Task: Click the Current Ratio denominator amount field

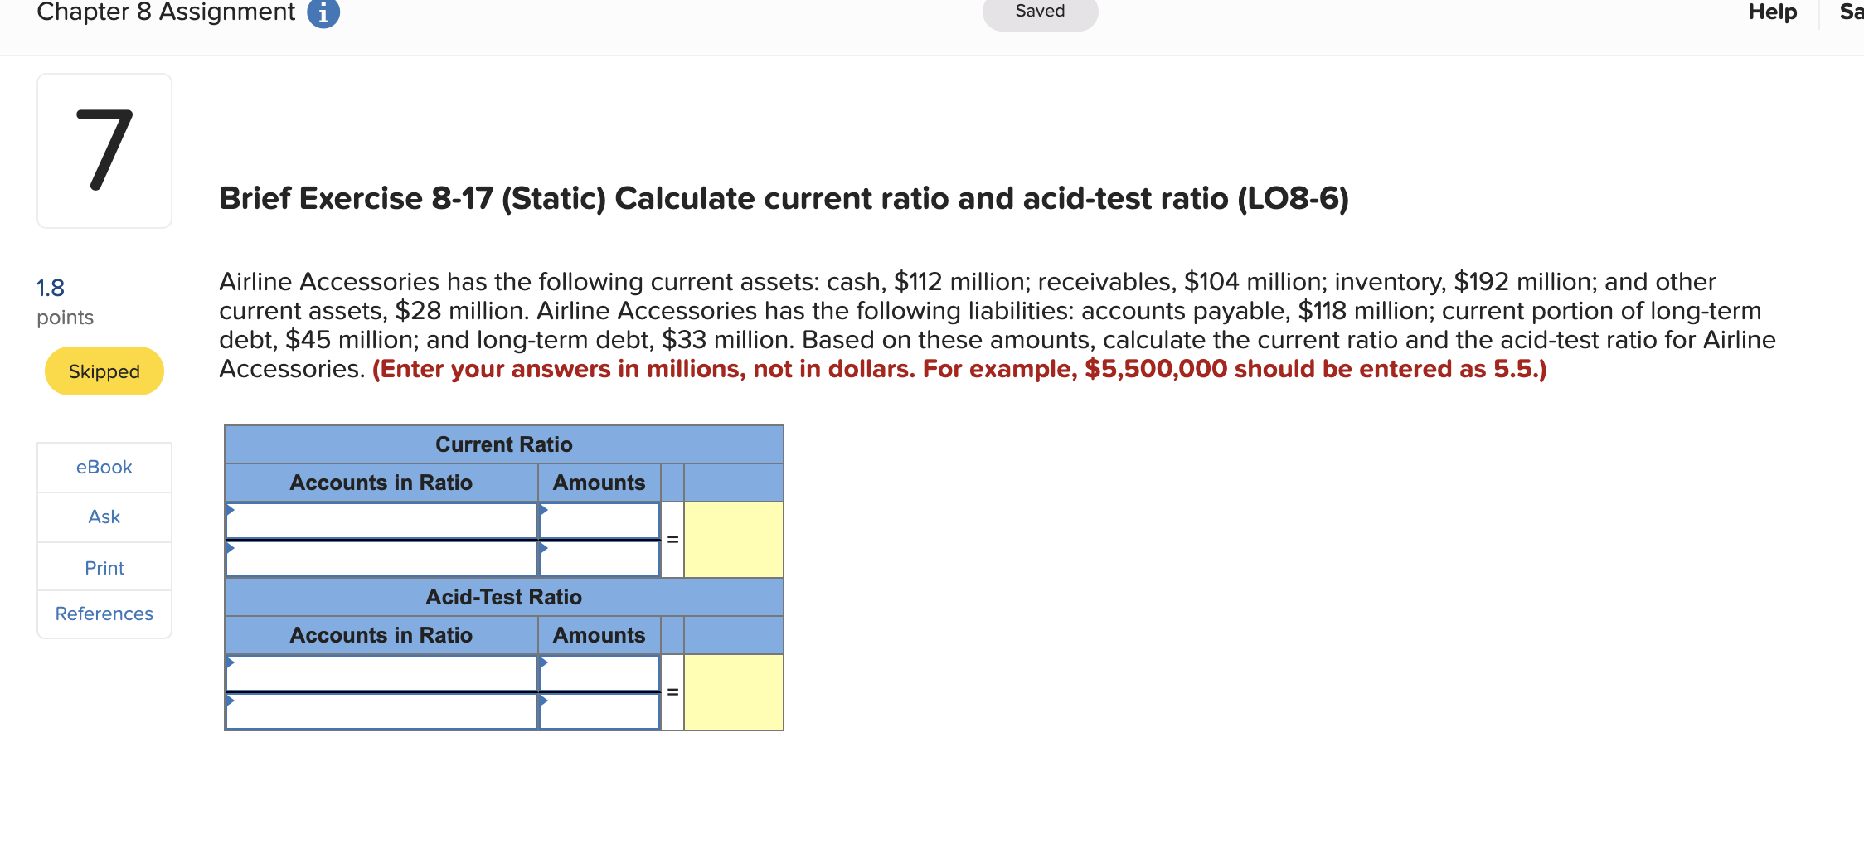Action: 599,558
